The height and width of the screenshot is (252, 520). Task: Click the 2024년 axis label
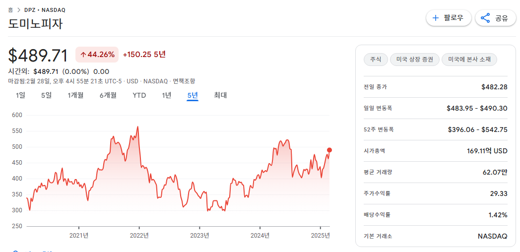tap(260, 236)
